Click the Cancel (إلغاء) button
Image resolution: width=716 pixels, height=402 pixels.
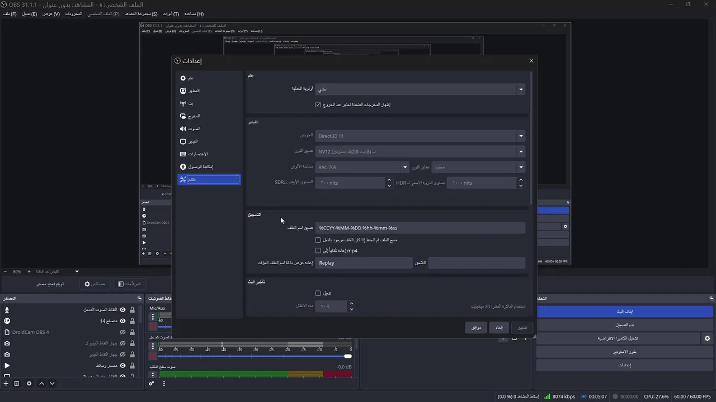click(x=499, y=328)
